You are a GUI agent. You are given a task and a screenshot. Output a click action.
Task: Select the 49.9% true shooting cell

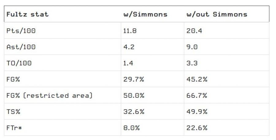click(197, 112)
